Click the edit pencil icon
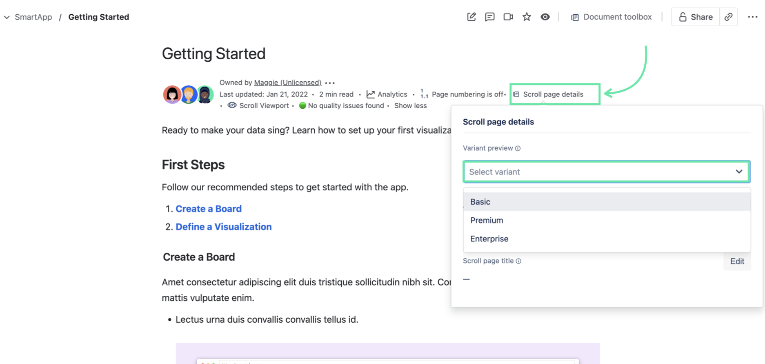The image size is (765, 364). click(x=471, y=17)
